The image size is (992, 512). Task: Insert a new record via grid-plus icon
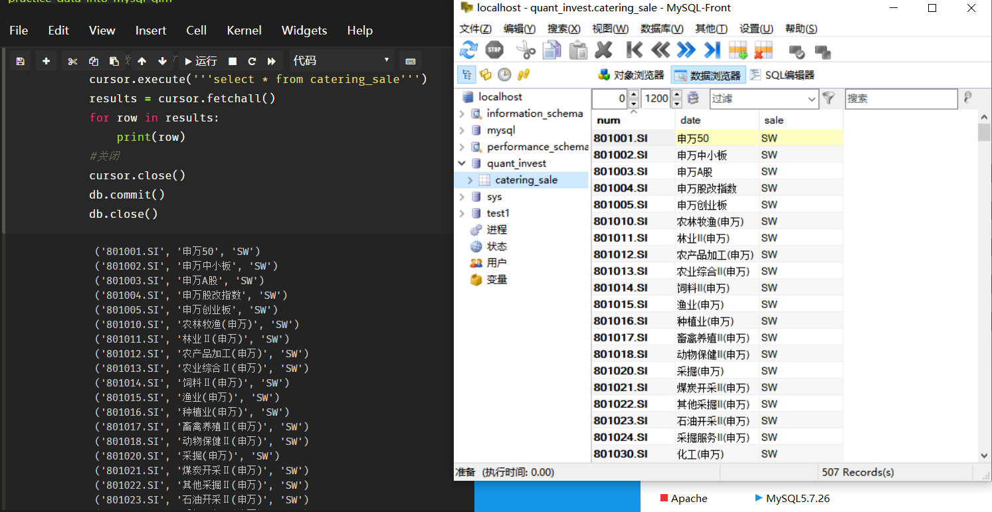pyautogui.click(x=738, y=50)
